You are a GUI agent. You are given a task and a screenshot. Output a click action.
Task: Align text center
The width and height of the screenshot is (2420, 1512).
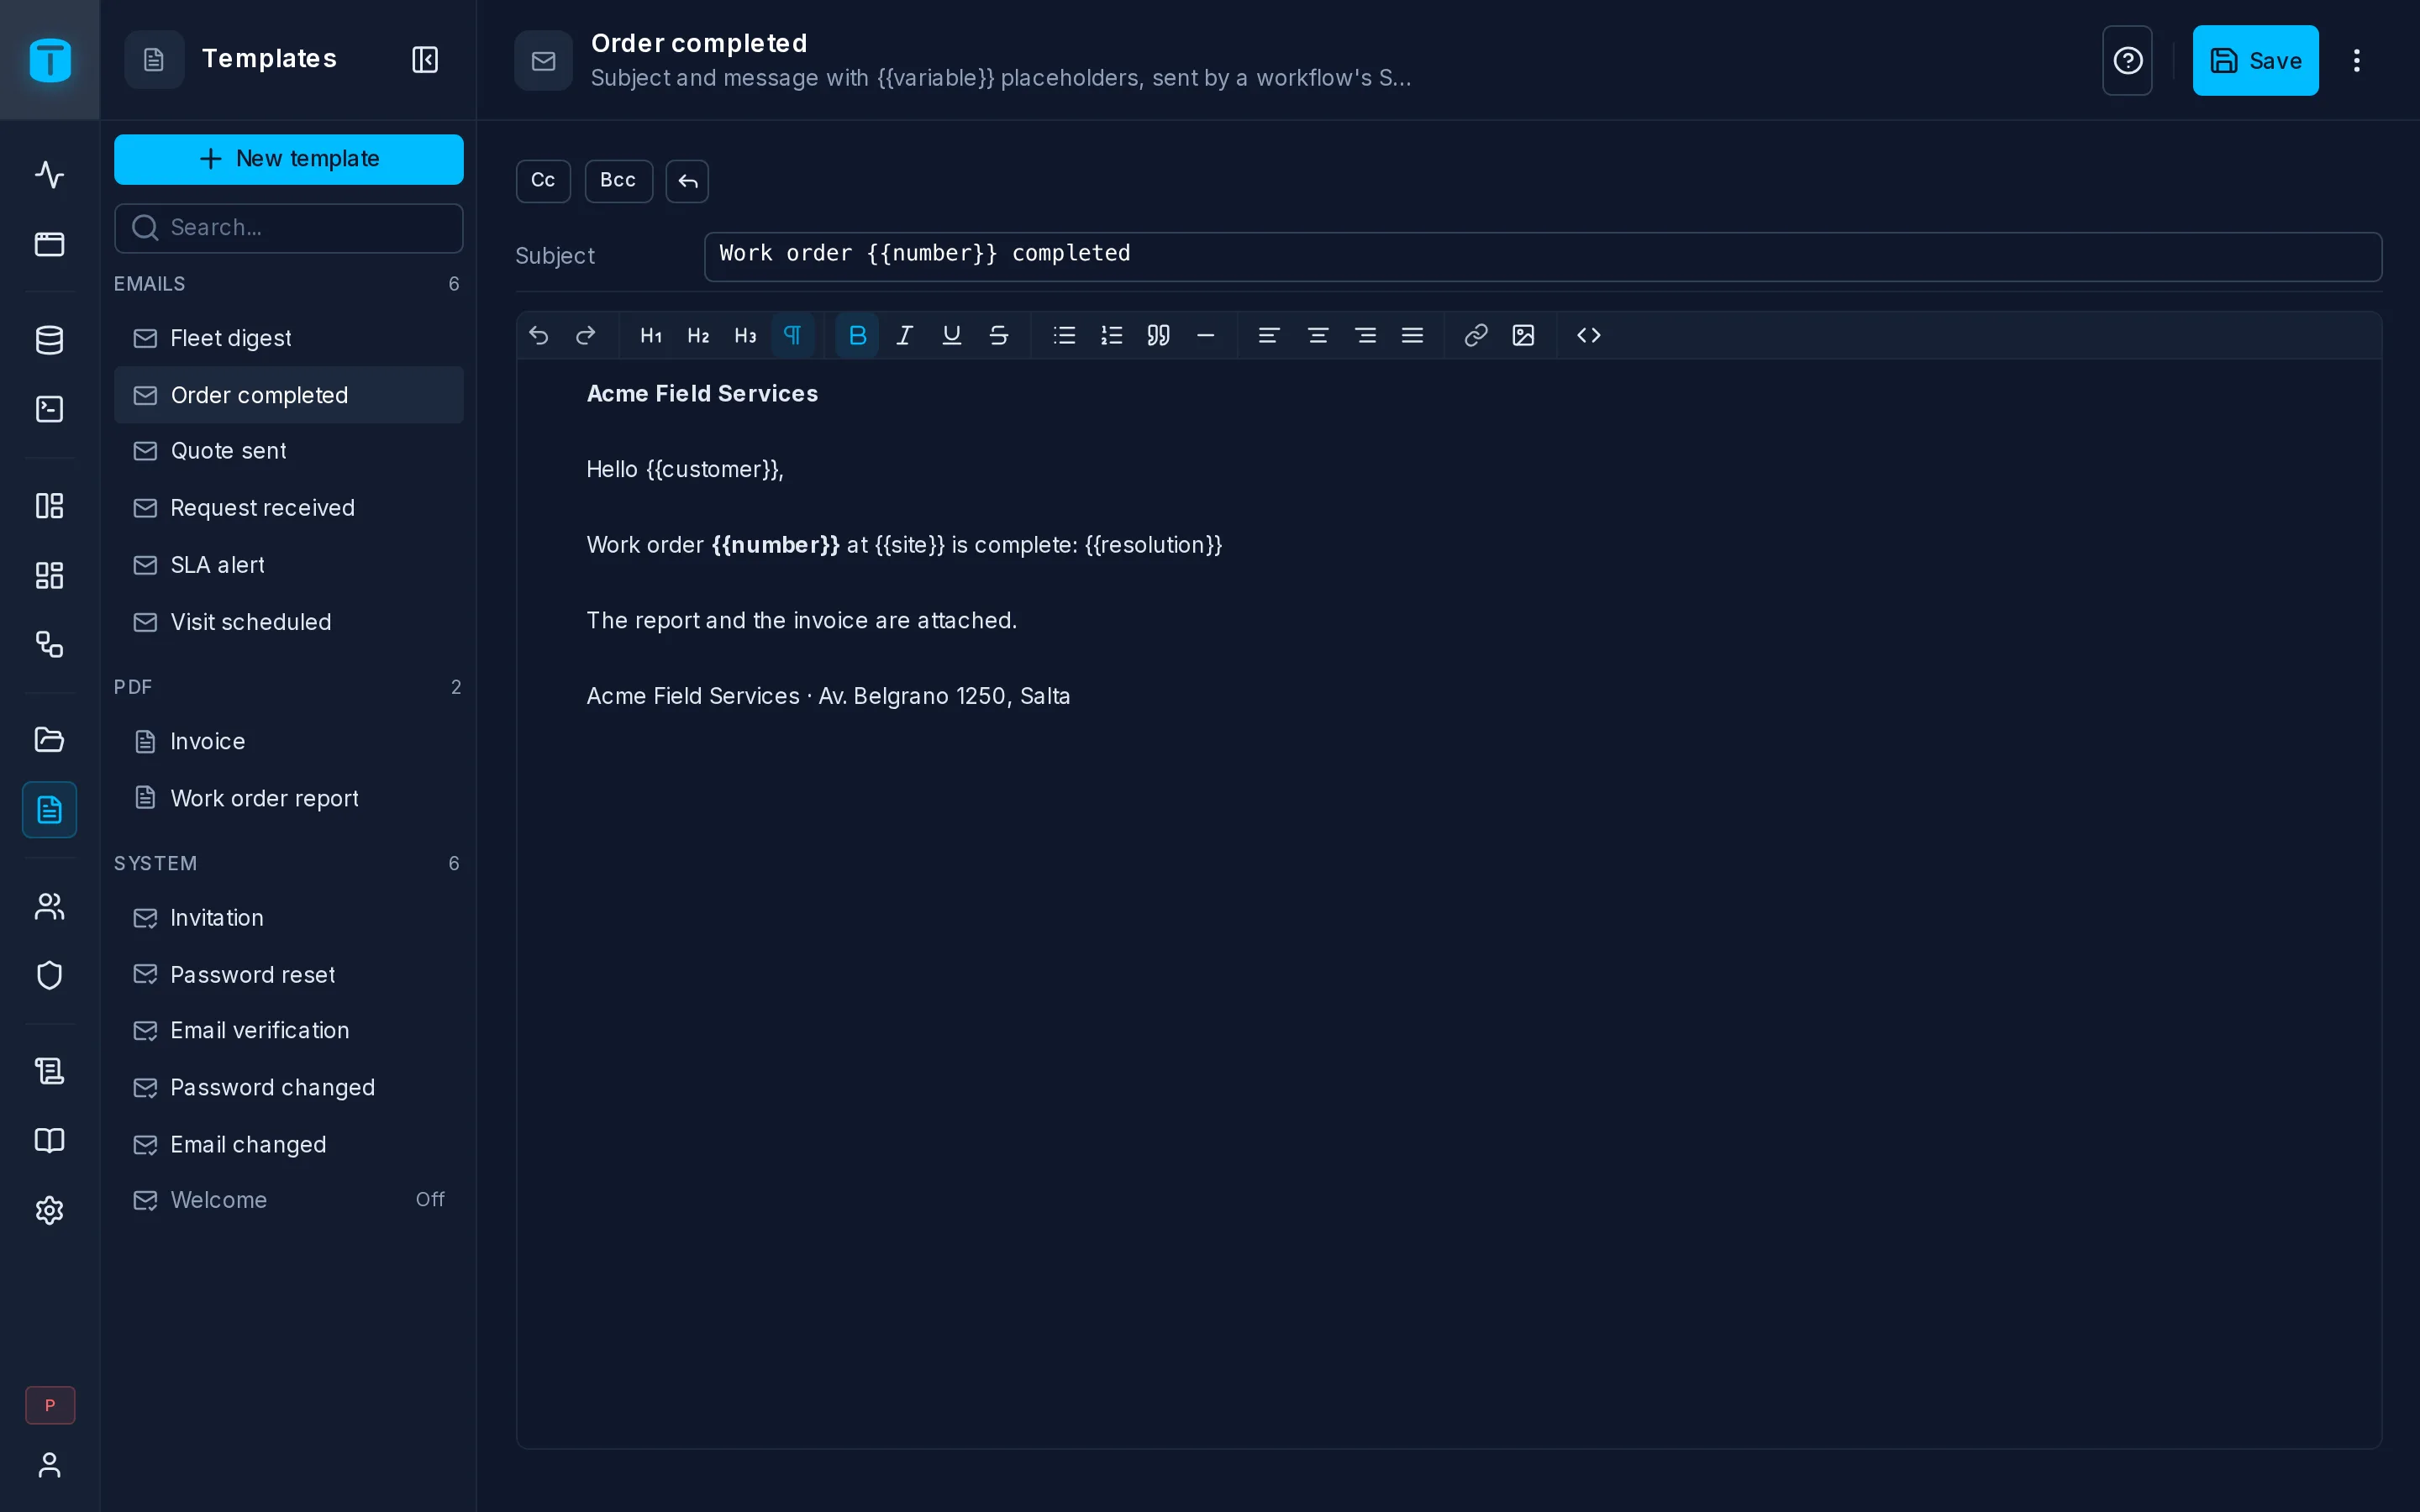coord(1318,335)
